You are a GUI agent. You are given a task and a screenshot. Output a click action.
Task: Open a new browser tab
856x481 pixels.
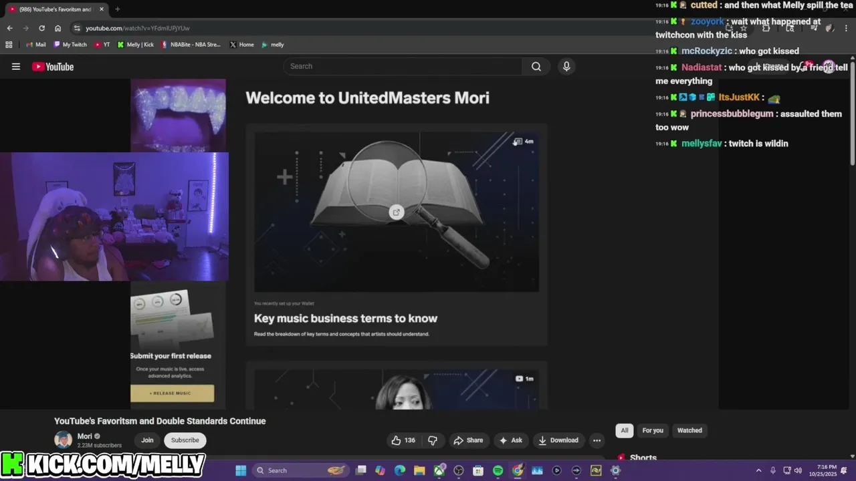coord(117,9)
